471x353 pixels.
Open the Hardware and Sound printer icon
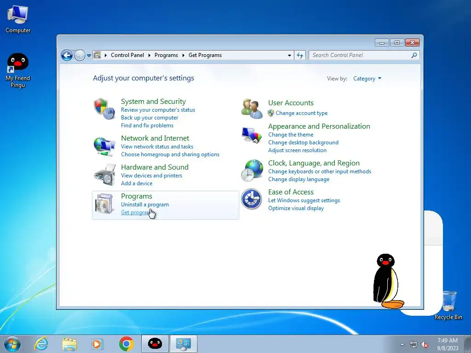104,175
